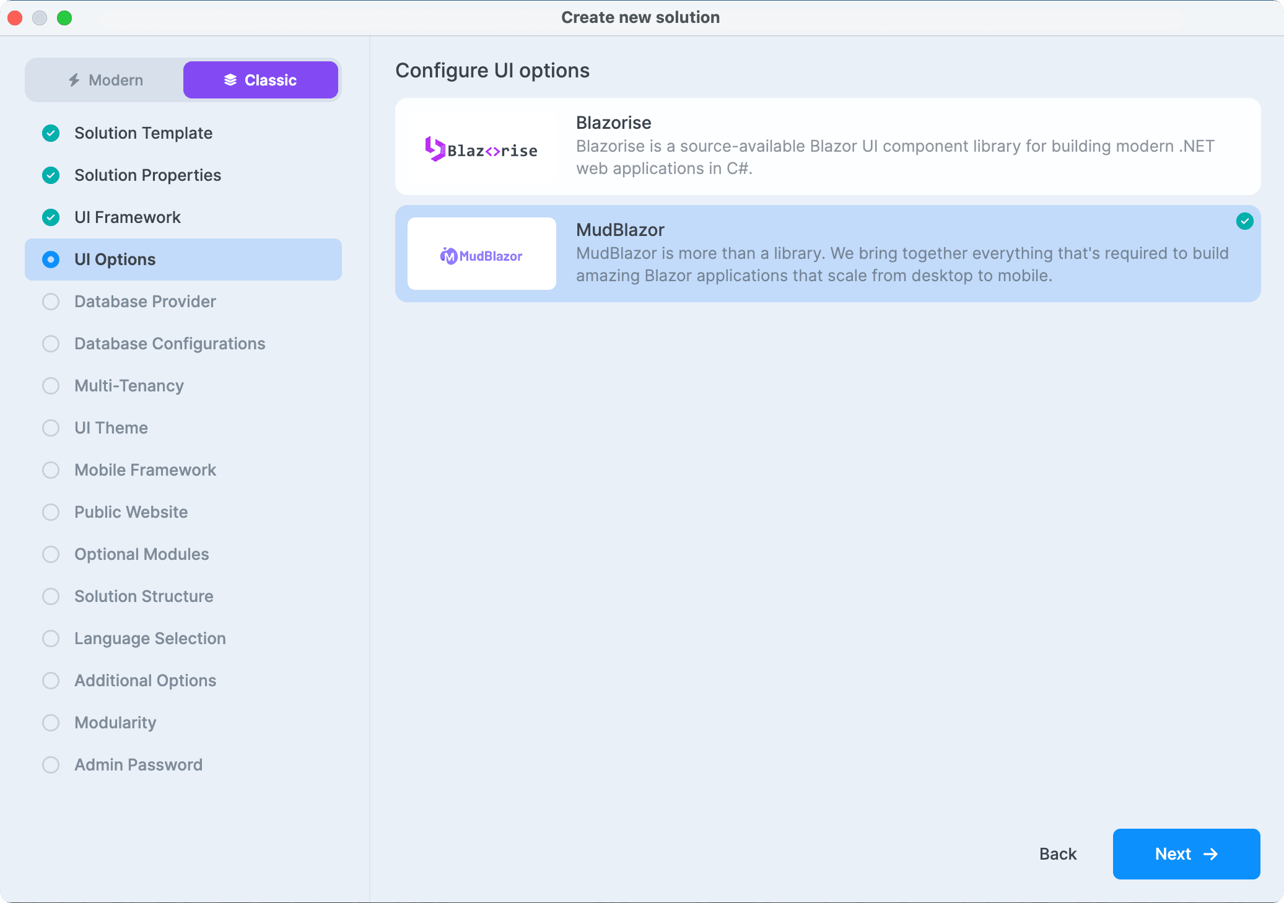Open the Solution Template step
The image size is (1284, 903).
click(183, 133)
